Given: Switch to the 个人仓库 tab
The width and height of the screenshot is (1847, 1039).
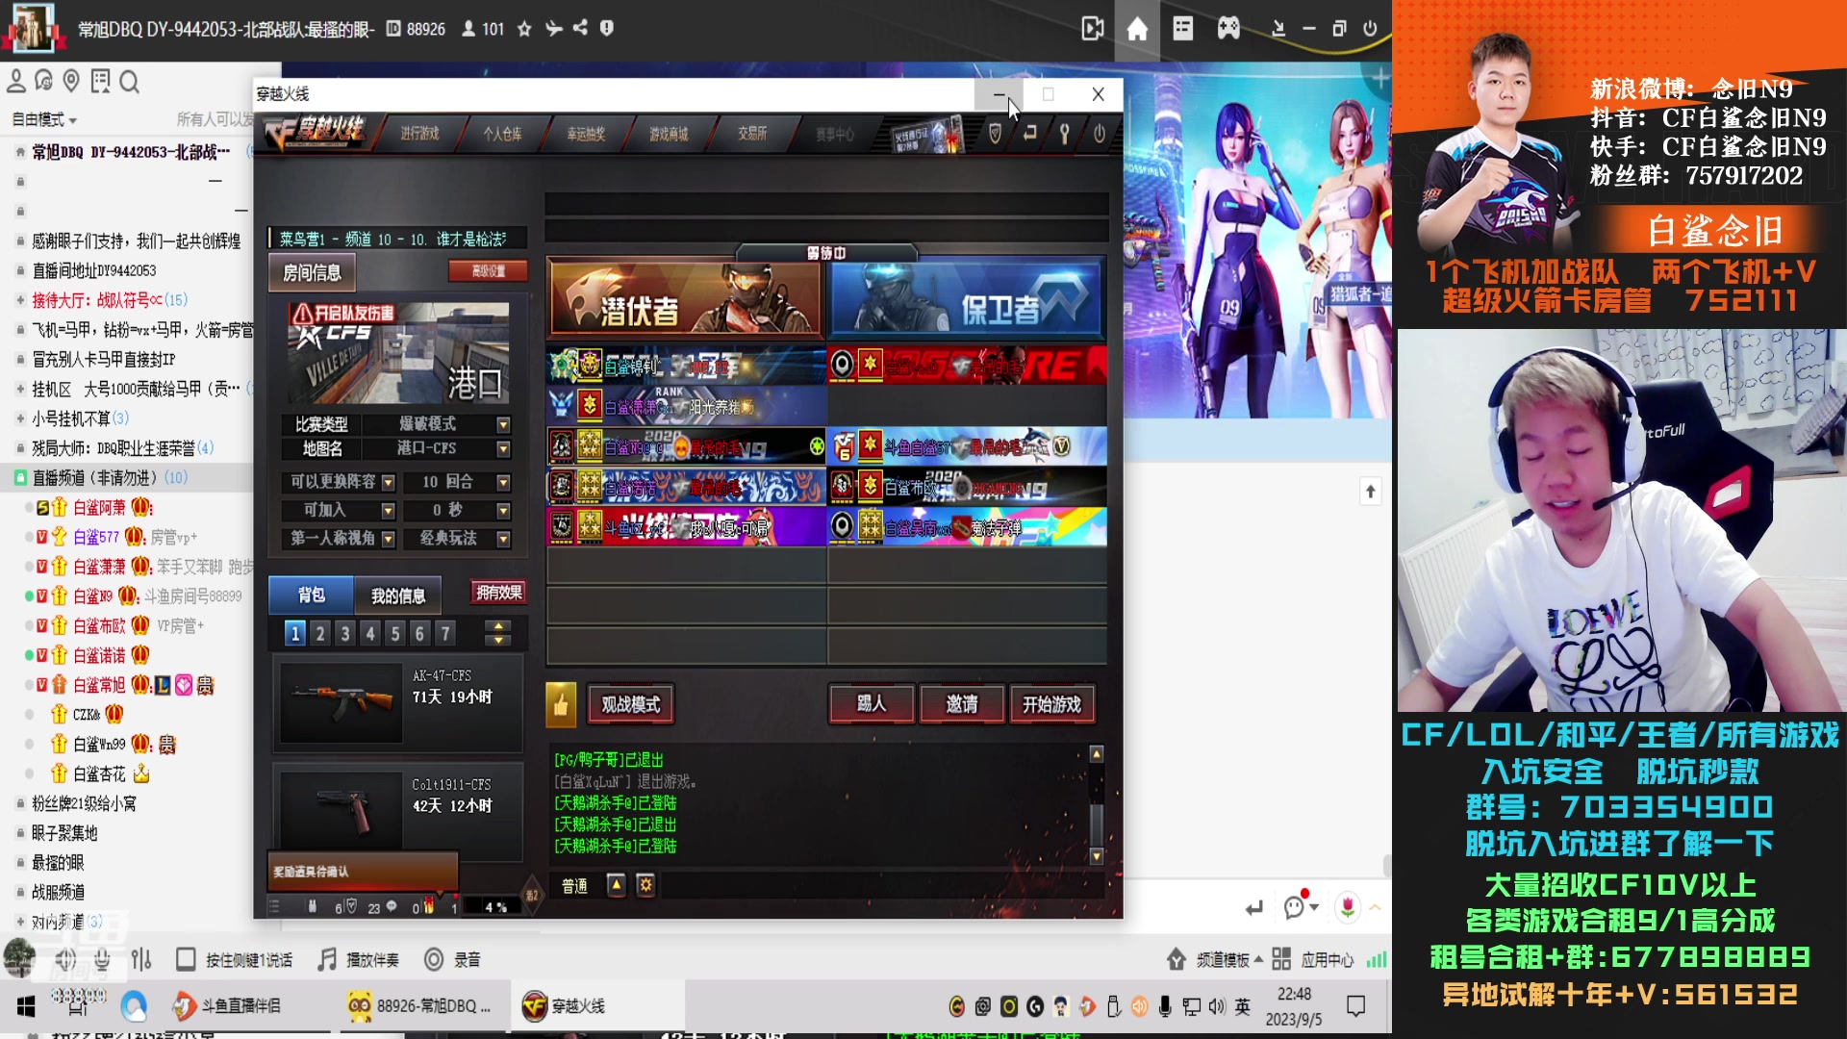Looking at the screenshot, I should (504, 135).
